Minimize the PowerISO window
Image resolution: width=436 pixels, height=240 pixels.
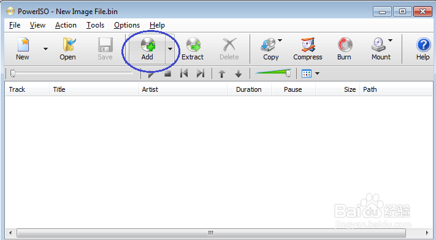coord(382,12)
